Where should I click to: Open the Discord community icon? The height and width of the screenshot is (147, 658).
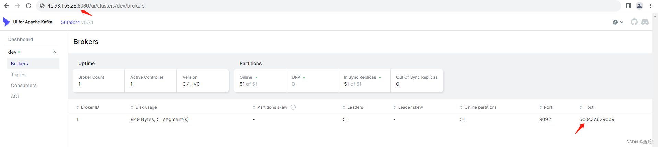(645, 22)
